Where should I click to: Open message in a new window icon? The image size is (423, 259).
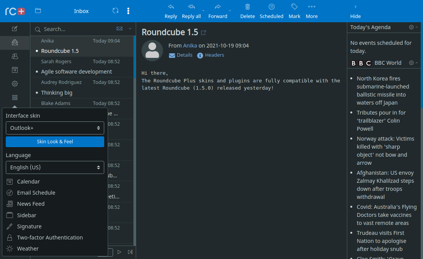pos(203,33)
